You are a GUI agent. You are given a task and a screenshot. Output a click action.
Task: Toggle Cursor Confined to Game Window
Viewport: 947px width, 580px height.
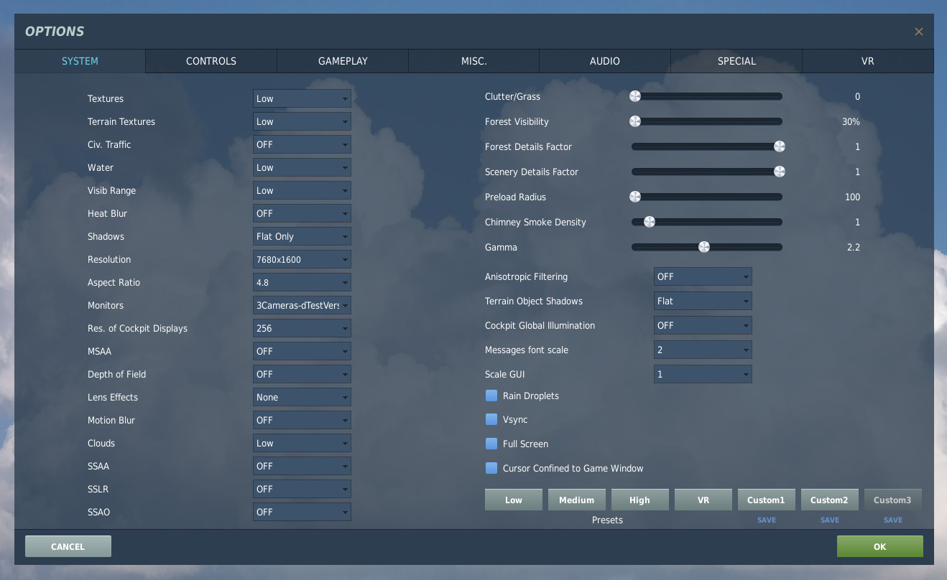(491, 468)
